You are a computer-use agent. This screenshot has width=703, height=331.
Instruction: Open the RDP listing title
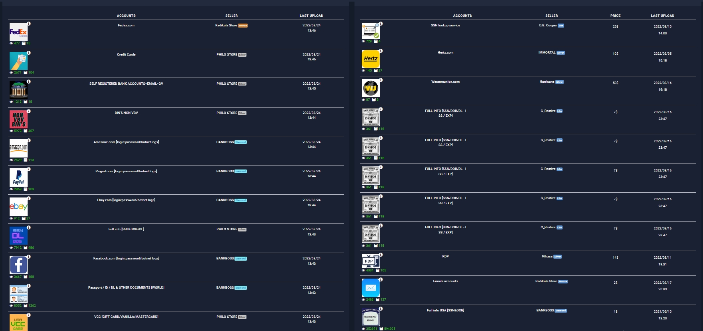(x=445, y=256)
